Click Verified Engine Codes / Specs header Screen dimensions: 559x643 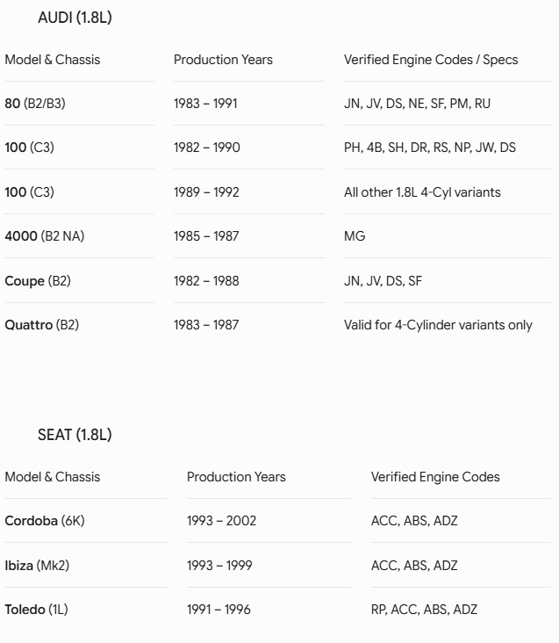click(431, 60)
